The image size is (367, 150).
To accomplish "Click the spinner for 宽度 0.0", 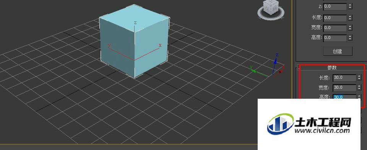I will pos(350,28).
